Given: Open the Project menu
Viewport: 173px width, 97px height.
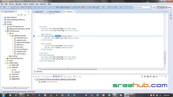Looking at the screenshot, I should (x=32, y=4).
